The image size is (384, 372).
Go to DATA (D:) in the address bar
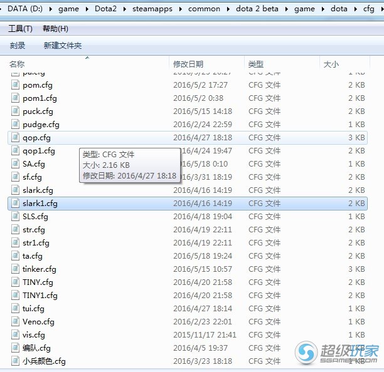pyautogui.click(x=25, y=9)
